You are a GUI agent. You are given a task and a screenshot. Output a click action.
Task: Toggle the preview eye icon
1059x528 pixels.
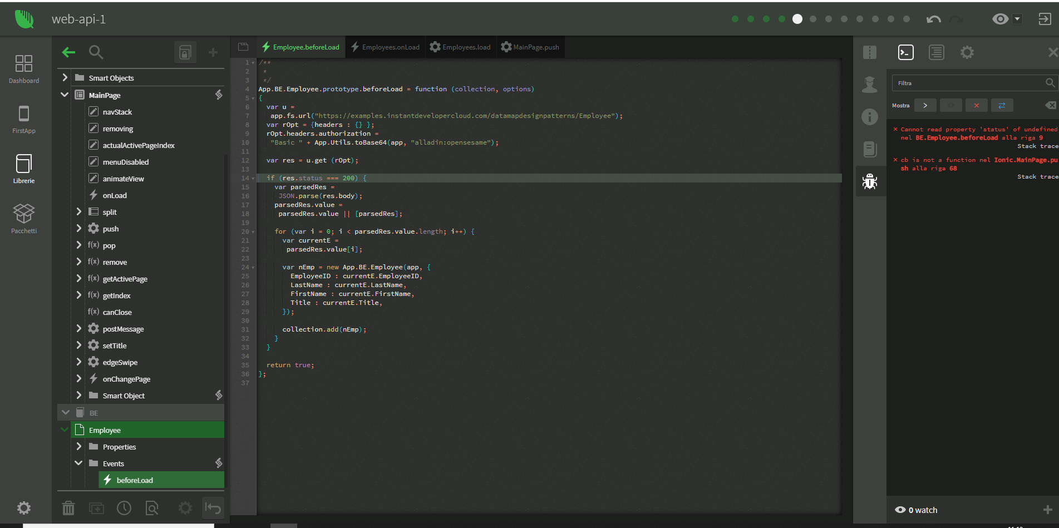coord(1000,19)
